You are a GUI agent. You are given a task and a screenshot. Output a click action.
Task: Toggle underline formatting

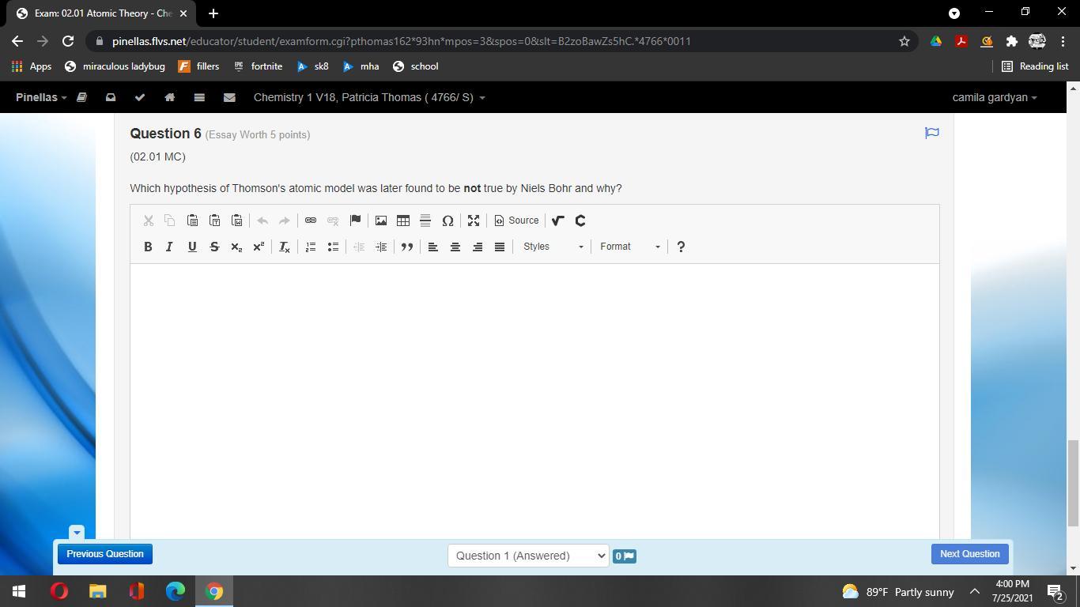[191, 247]
